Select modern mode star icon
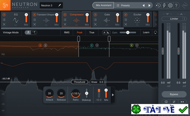 (28, 32)
